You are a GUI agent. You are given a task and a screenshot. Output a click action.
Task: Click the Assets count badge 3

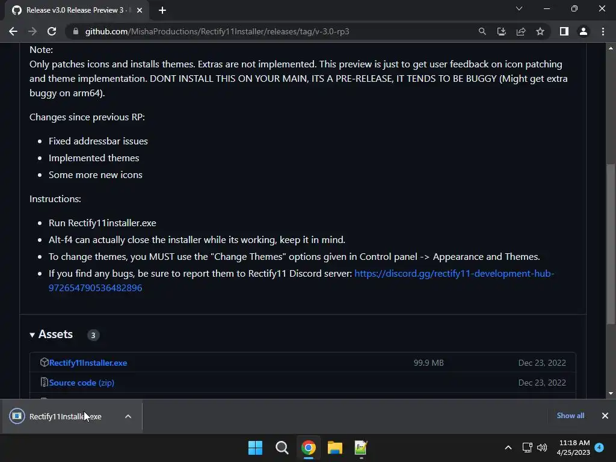(93, 335)
